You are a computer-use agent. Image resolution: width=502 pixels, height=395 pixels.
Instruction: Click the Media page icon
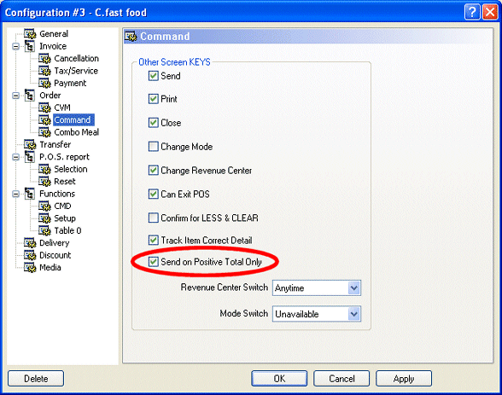pos(30,267)
